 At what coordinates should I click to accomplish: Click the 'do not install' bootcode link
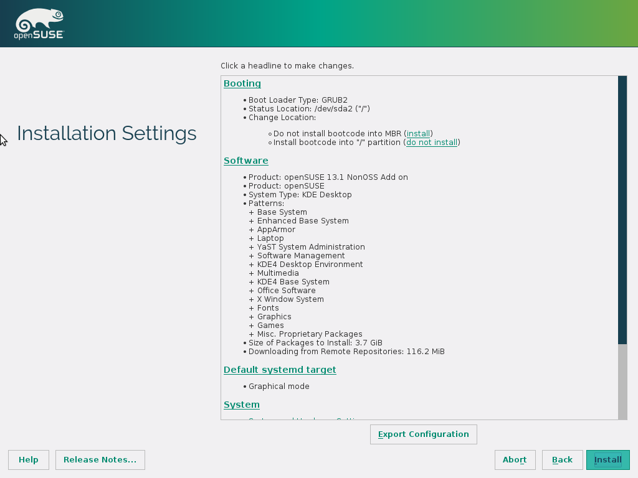click(432, 143)
